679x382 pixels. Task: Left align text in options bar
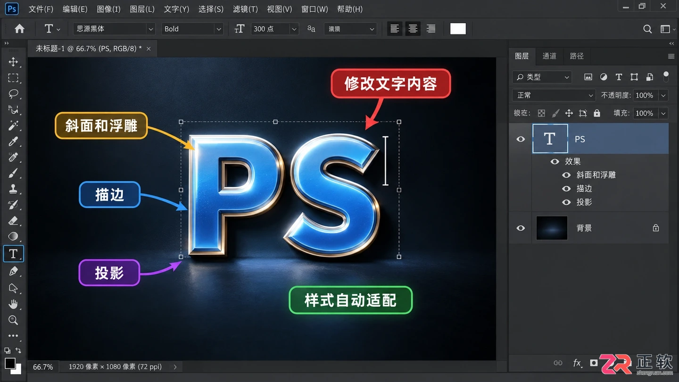point(395,29)
